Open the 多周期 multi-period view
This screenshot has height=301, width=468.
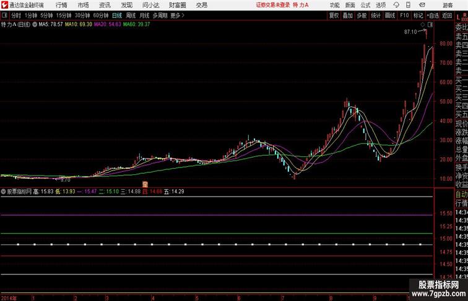[160, 15]
